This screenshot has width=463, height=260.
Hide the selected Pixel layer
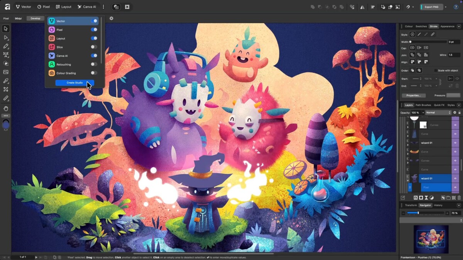coord(455,187)
